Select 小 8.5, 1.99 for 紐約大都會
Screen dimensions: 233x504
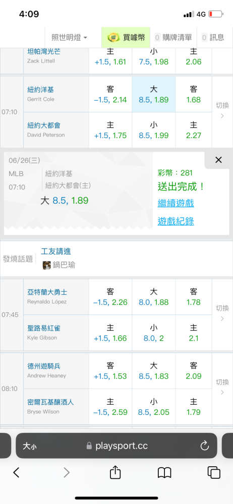click(154, 130)
